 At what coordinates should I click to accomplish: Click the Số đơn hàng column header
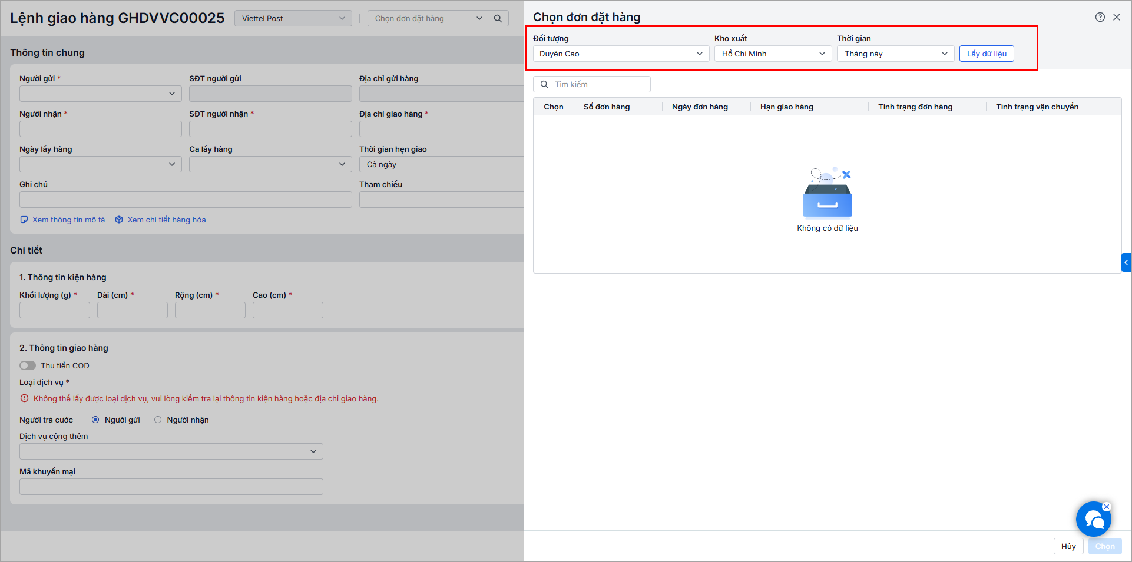[x=607, y=107]
